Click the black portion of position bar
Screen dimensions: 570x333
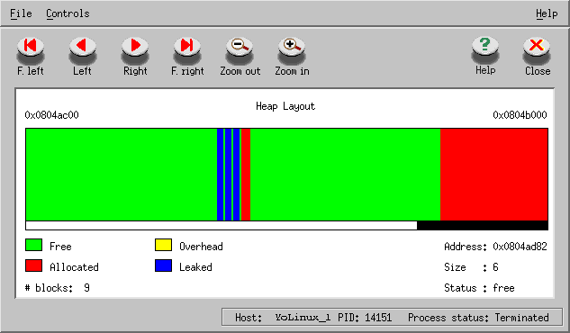483,226
